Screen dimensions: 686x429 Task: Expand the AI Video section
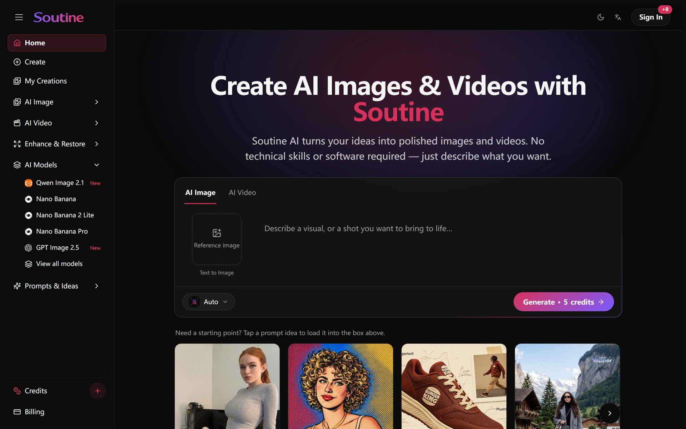57,123
